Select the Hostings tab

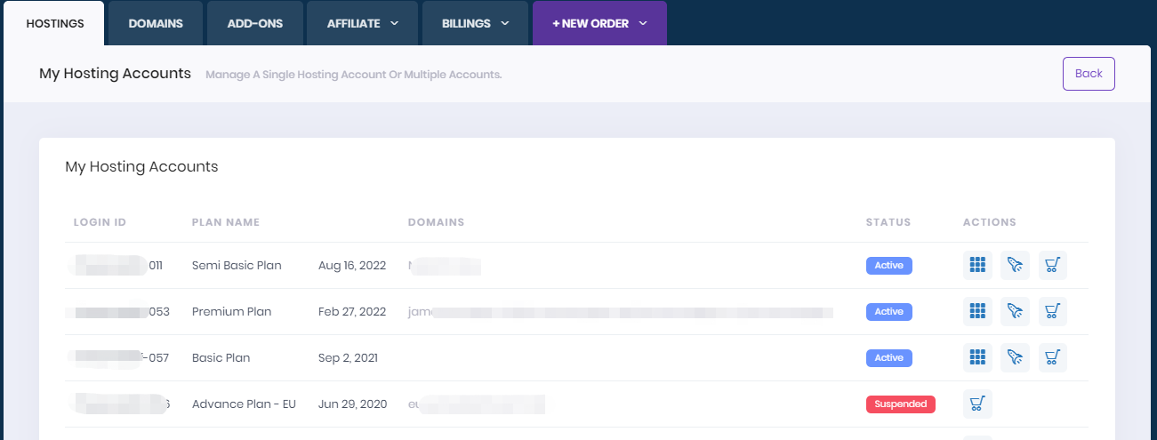point(55,24)
